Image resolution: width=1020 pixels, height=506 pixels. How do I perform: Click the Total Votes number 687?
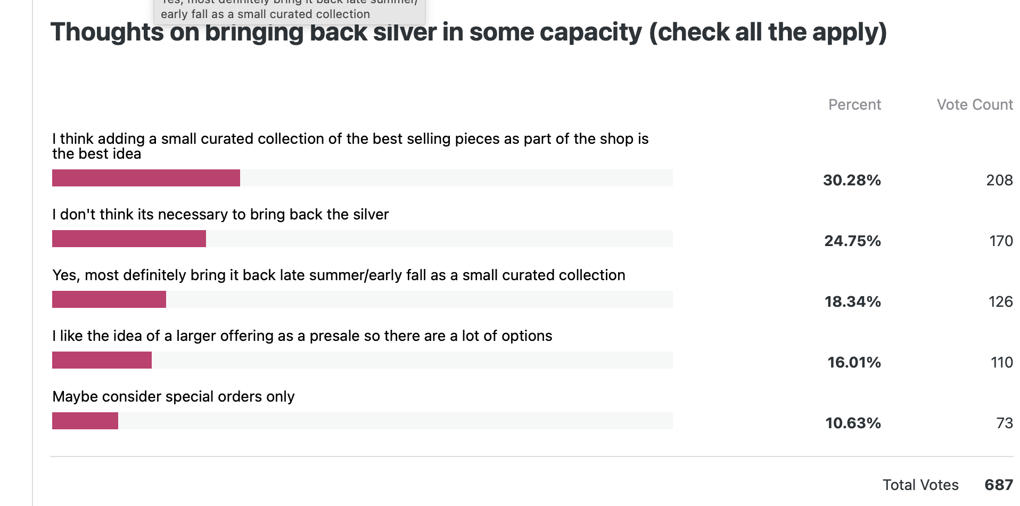998,485
